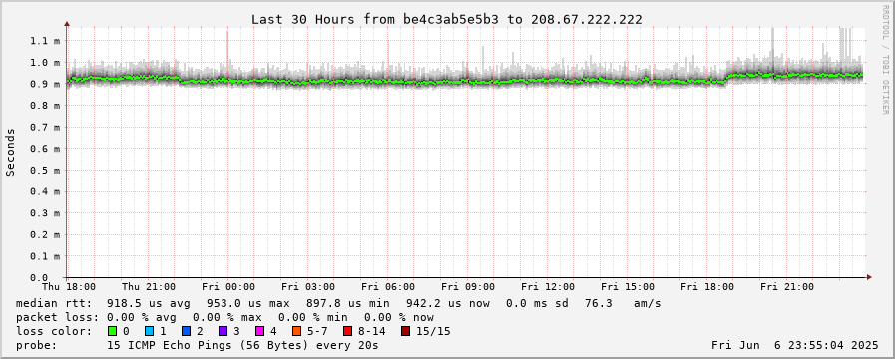Click the median rtt statistics line

338,303
